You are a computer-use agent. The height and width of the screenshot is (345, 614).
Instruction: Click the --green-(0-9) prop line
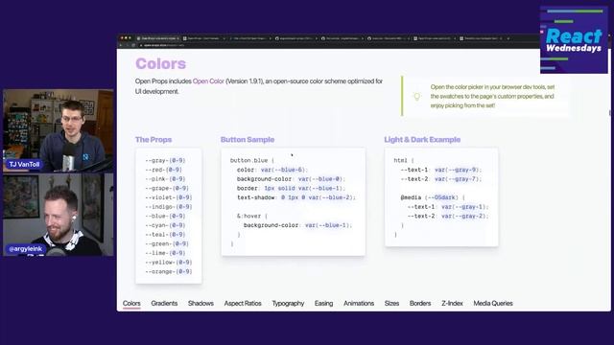tap(167, 243)
